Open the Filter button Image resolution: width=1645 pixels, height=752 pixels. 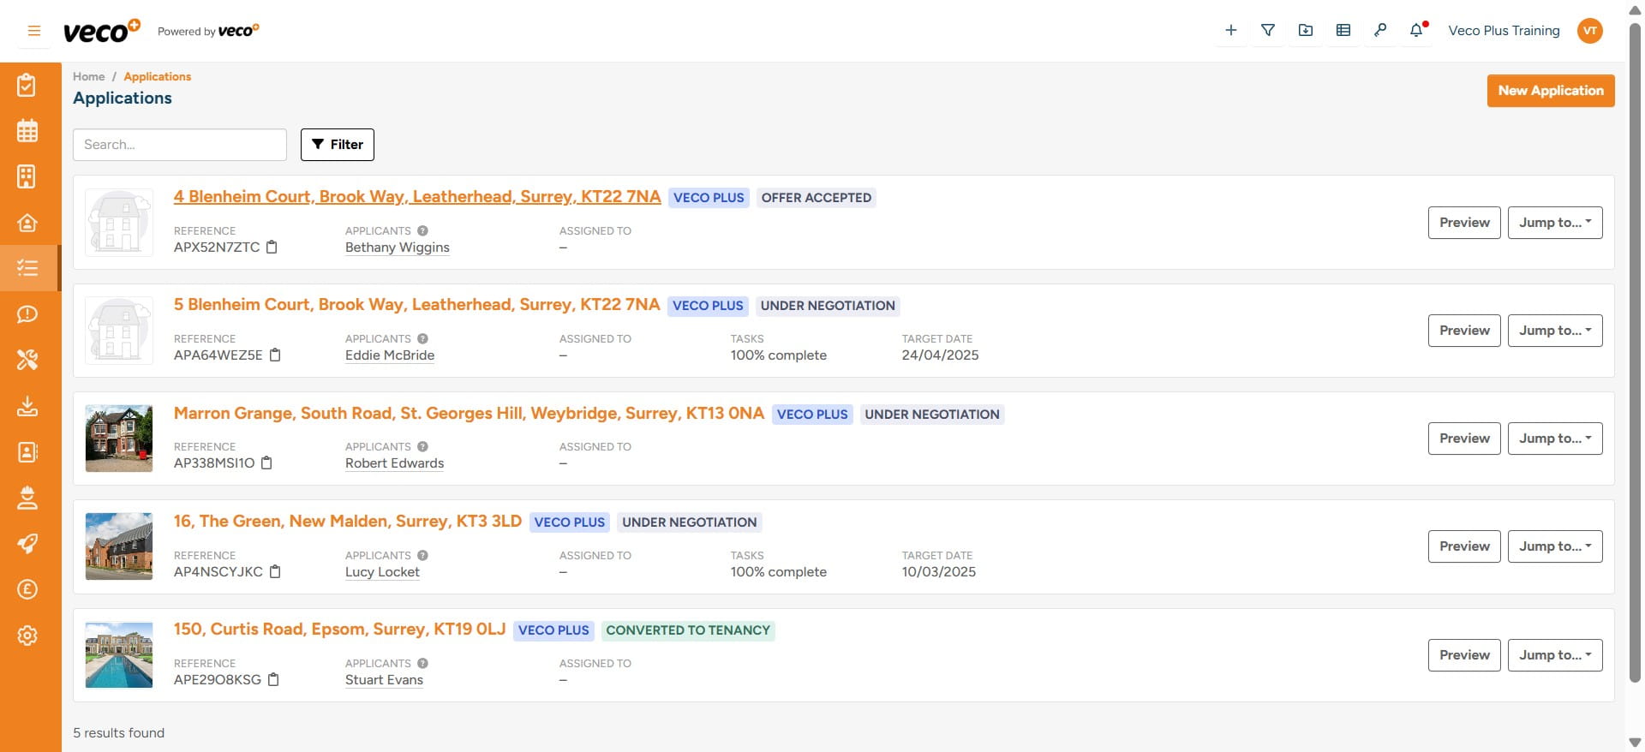[338, 145]
